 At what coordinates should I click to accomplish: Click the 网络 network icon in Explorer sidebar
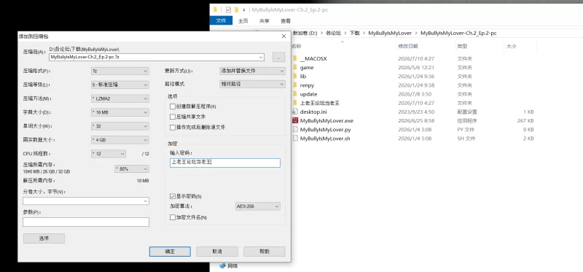coord(223,265)
